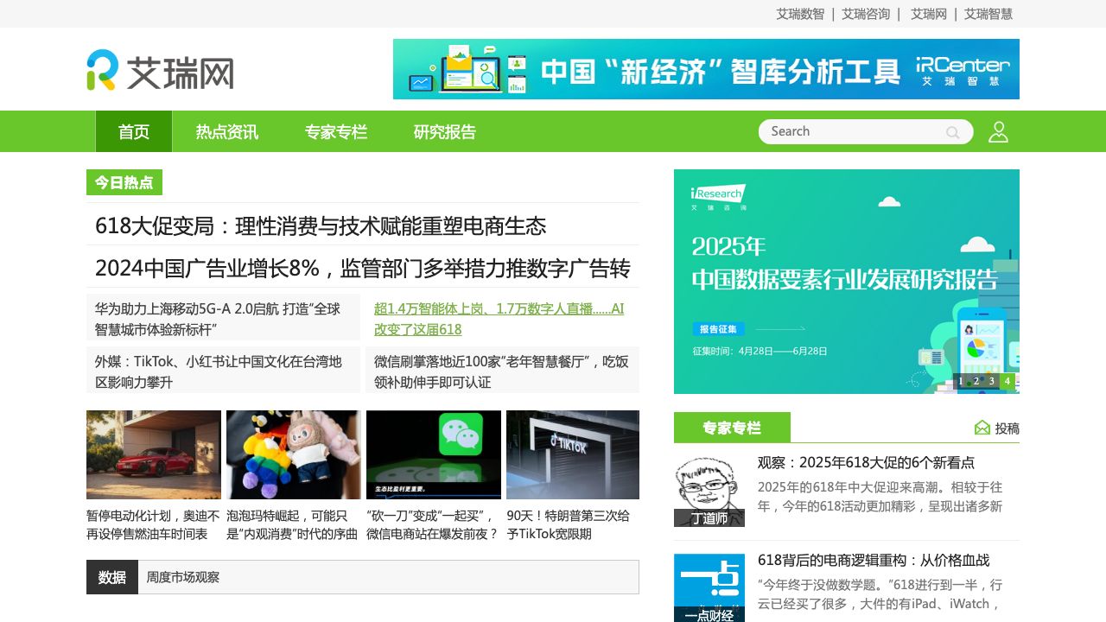Open the user account icon
The width and height of the screenshot is (1106, 622).
coord(998,131)
